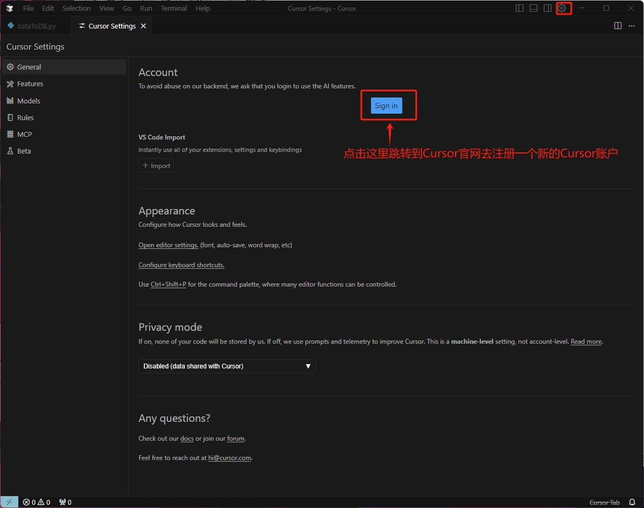Split the editor right icon
The height and width of the screenshot is (508, 644).
pyautogui.click(x=618, y=26)
